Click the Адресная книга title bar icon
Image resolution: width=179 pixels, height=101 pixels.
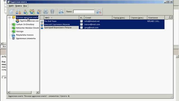coord(8,2)
